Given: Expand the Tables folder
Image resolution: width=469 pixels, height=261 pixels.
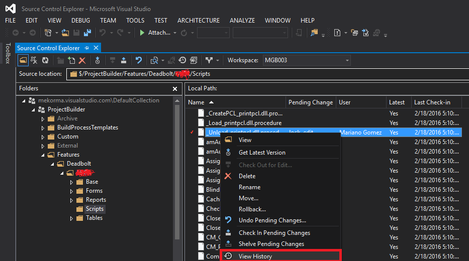Looking at the screenshot, I should pos(71,218).
